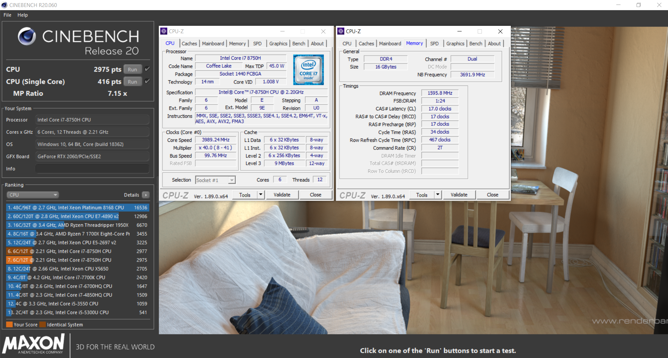Run the CPU Single Core benchmark
This screenshot has width=668, height=358.
[x=133, y=81]
